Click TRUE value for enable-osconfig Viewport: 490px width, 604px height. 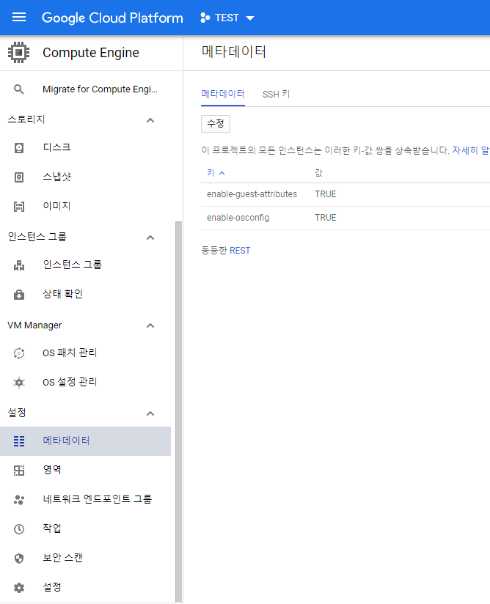pyautogui.click(x=326, y=218)
